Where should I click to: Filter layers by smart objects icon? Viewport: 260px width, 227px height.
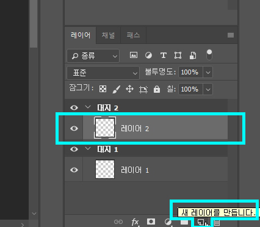coord(193,56)
